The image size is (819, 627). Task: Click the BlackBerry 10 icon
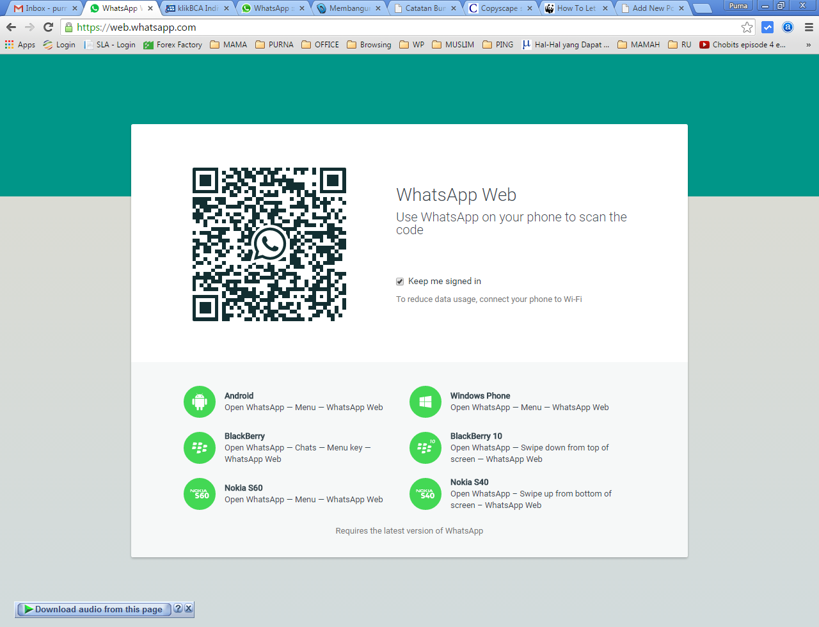(x=425, y=448)
